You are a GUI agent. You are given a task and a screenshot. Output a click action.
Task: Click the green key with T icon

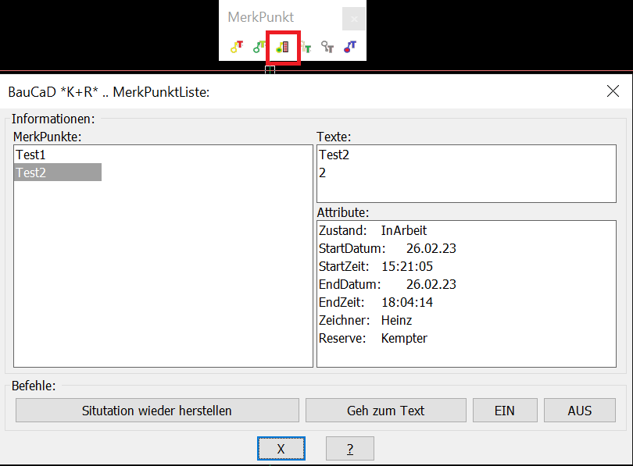pos(259,47)
